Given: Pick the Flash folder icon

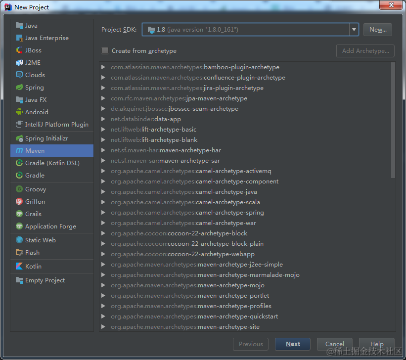Looking at the screenshot, I should coord(19,253).
